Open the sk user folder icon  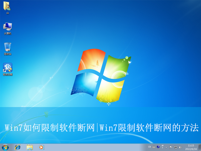[x=7, y=6]
